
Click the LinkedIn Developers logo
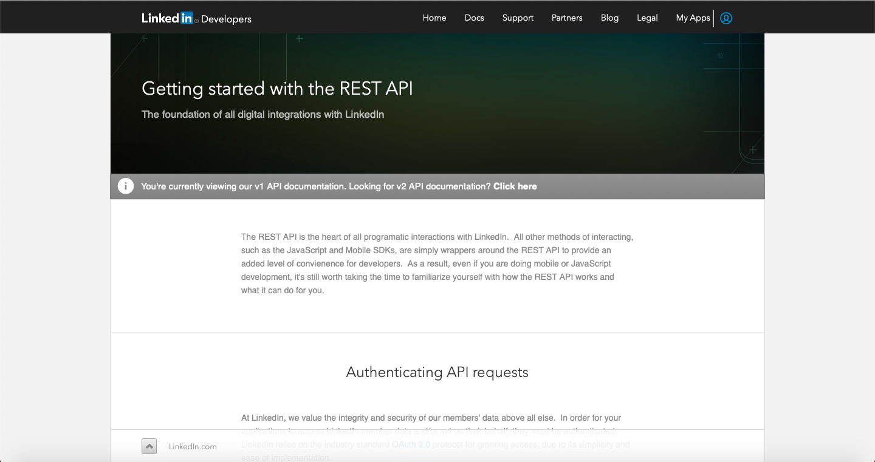196,18
